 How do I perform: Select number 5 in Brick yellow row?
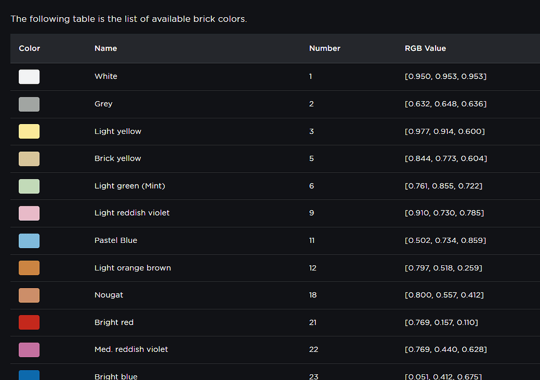pyautogui.click(x=311, y=158)
